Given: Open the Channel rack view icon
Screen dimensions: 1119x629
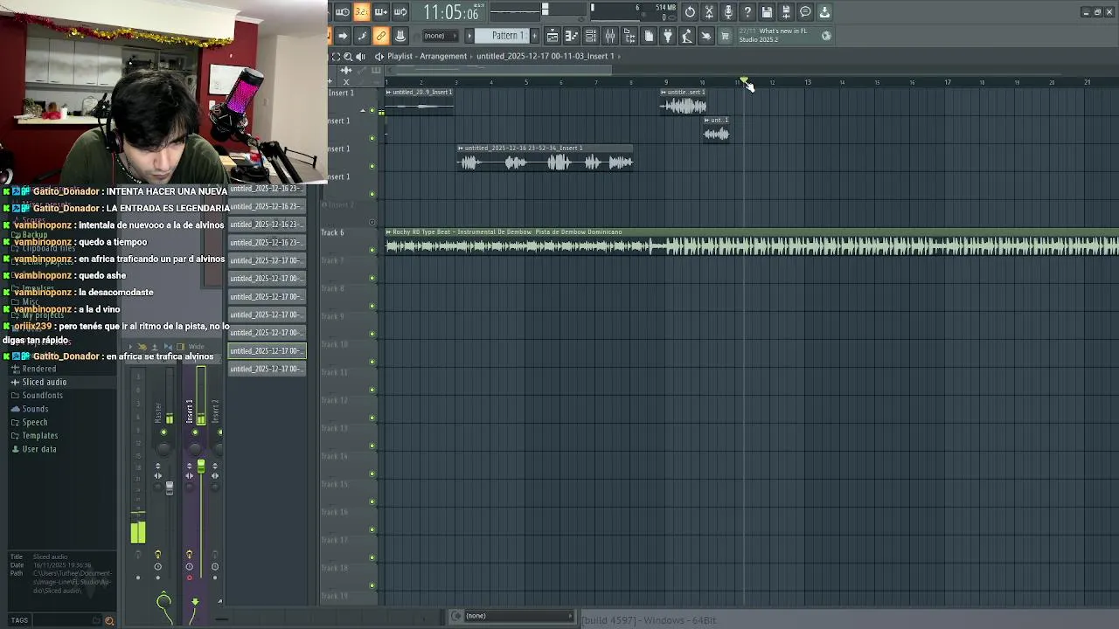Looking at the screenshot, I should (591, 36).
